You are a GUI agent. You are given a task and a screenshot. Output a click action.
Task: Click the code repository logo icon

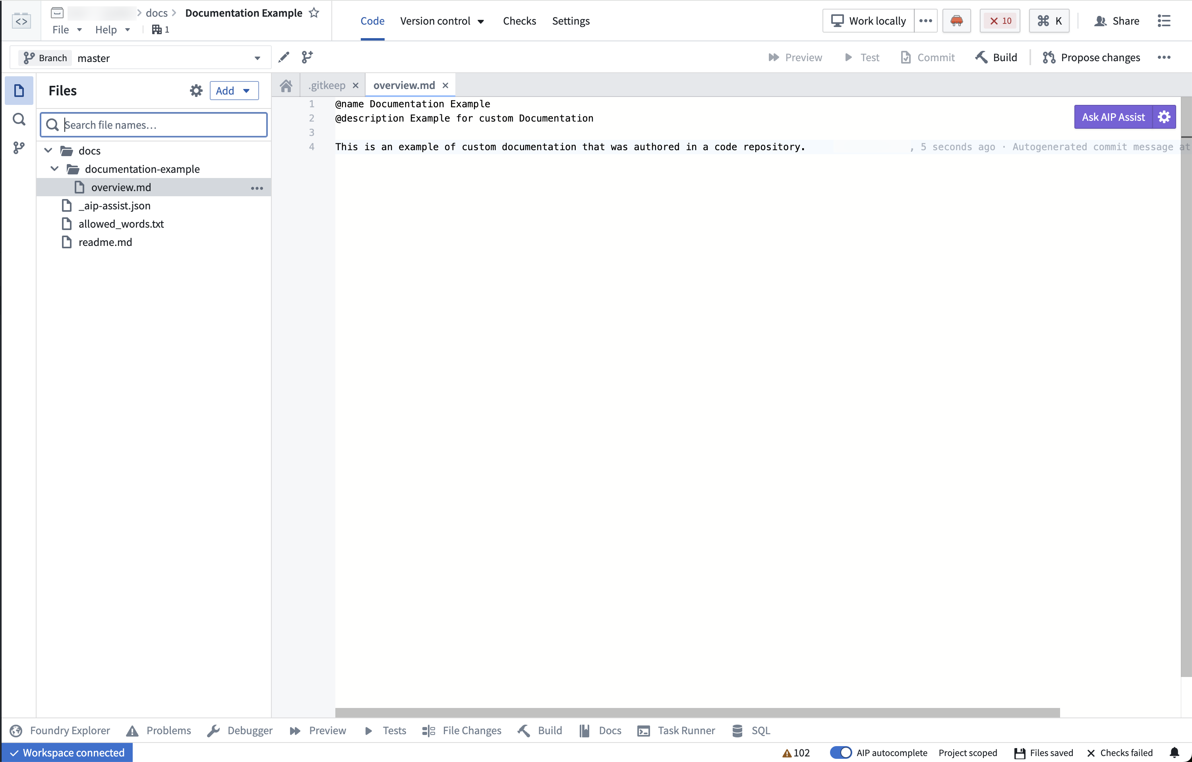coord(21,21)
